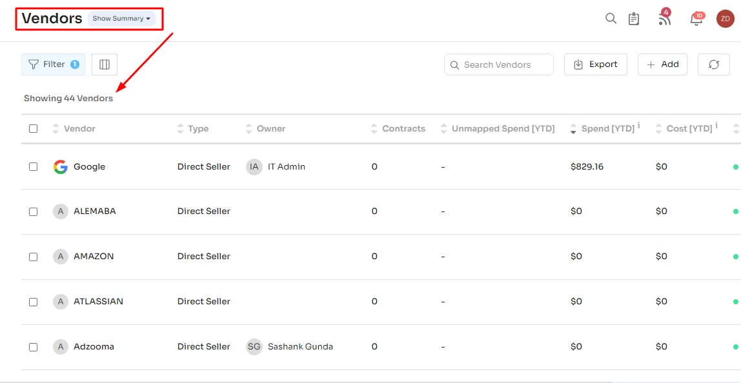Click the green status dot in Adzooma row
741x383 pixels.
point(735,347)
